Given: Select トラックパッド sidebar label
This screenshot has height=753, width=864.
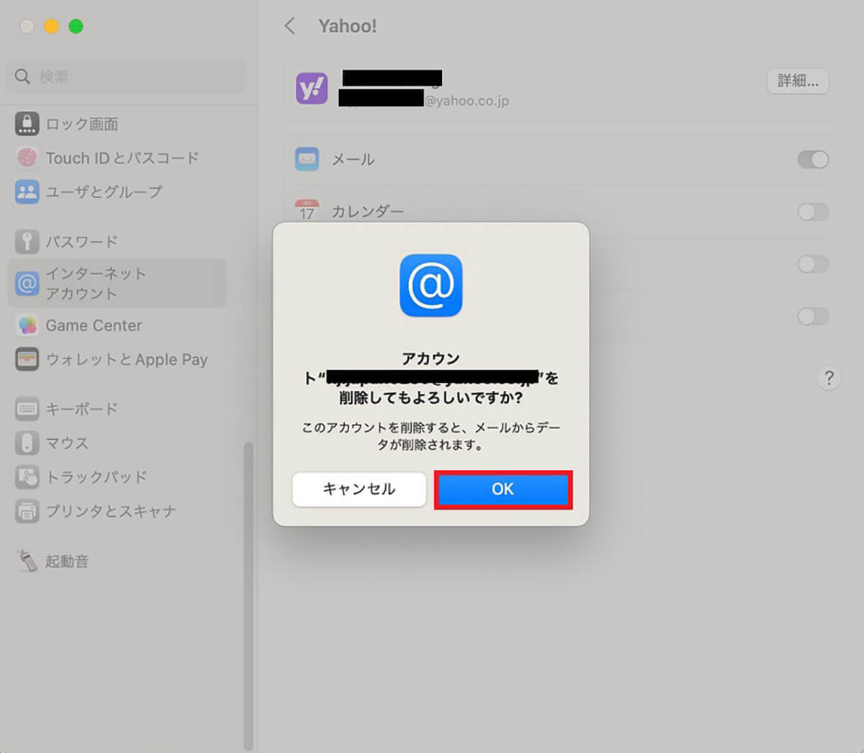Looking at the screenshot, I should click(96, 477).
